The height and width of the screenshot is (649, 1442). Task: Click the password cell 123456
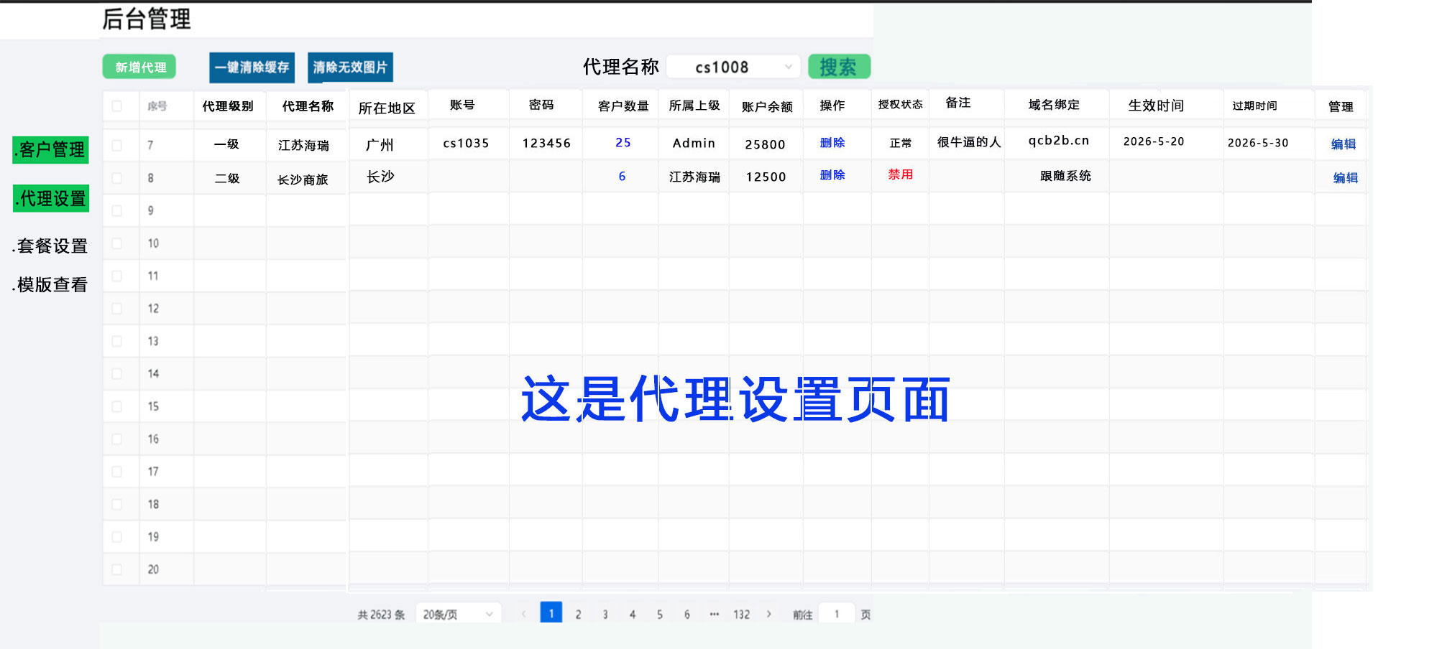coord(546,144)
